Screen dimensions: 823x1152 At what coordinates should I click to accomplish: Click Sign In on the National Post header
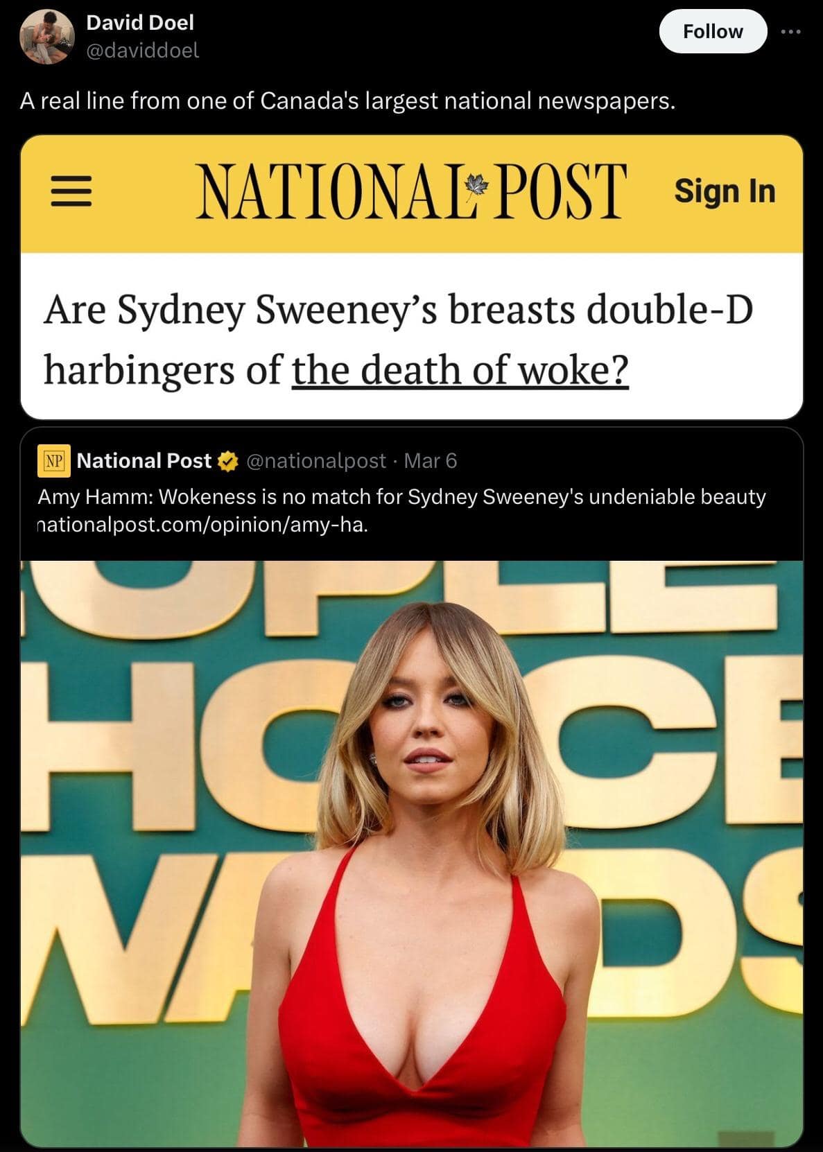click(725, 191)
